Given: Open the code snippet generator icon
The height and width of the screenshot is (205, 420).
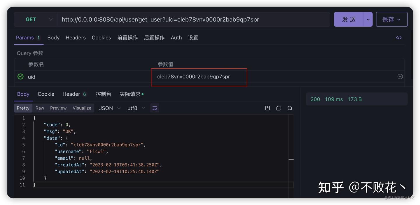Looking at the screenshot, I should [x=399, y=38].
